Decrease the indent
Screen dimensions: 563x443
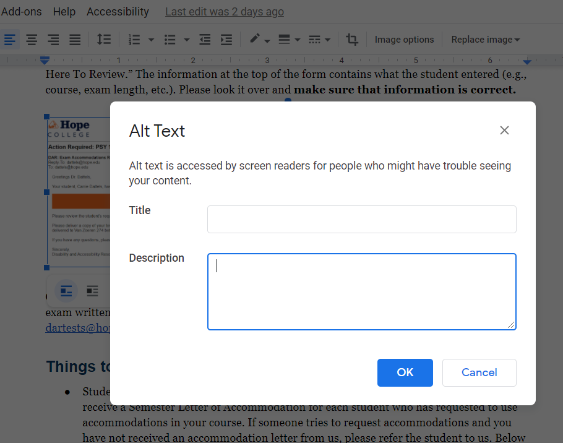coord(205,39)
